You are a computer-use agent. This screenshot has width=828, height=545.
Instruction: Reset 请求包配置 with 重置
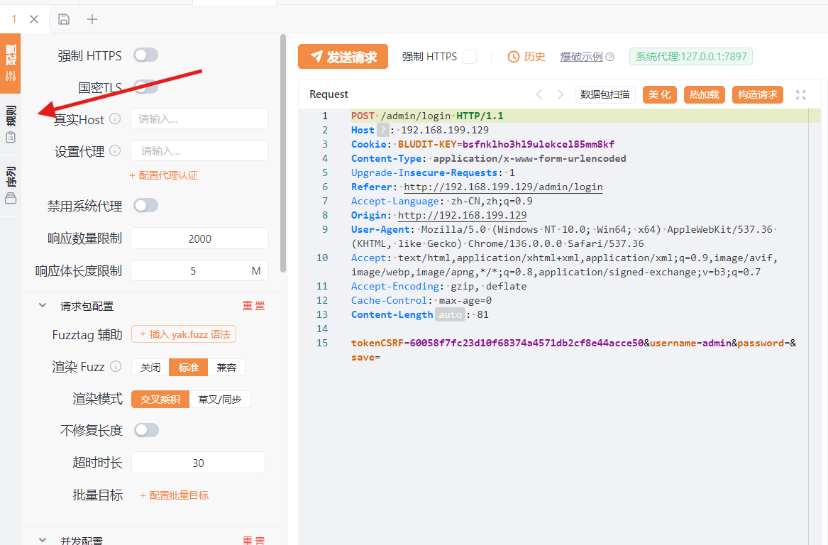click(x=253, y=306)
